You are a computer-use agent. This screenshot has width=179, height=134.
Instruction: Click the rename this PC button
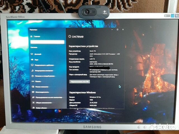79,82
